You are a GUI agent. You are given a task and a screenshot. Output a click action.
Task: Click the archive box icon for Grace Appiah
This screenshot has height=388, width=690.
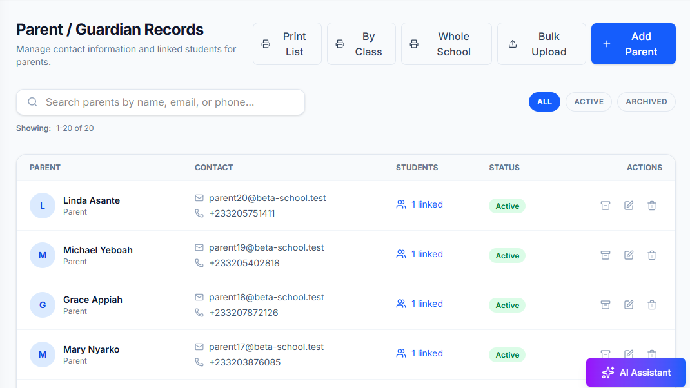(605, 304)
